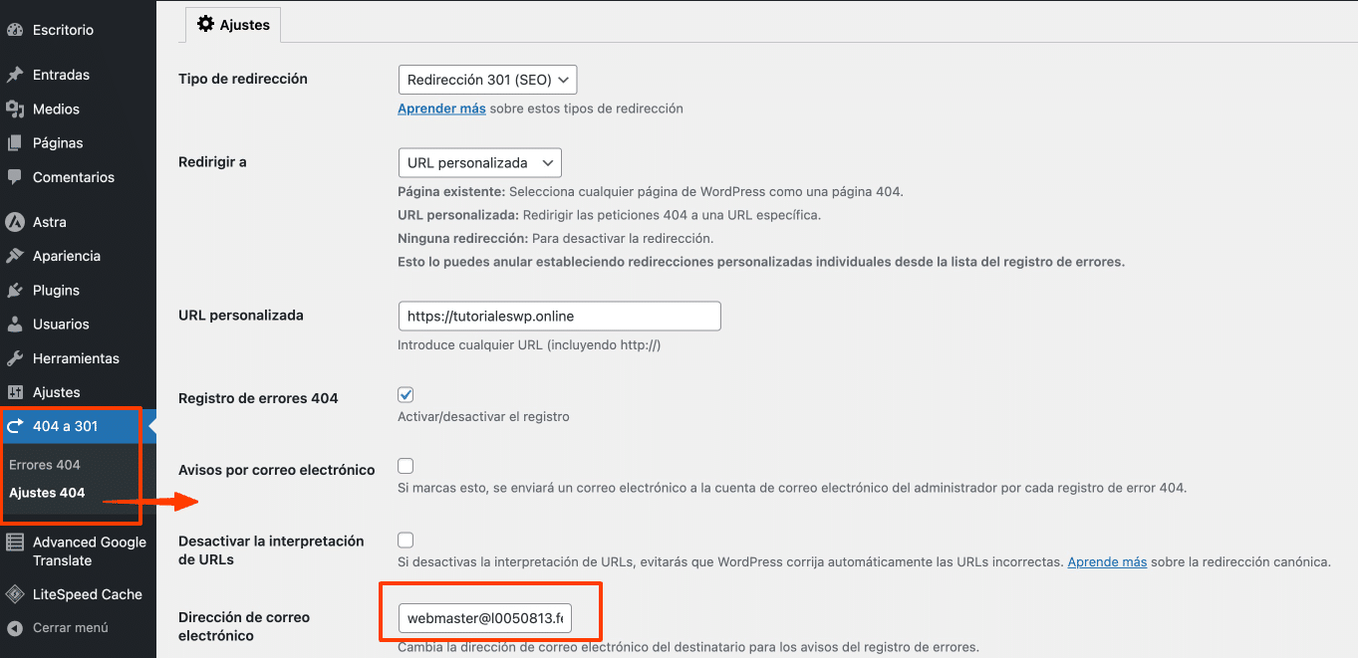Click the Plugins plug icon
This screenshot has height=658, width=1358.
[x=15, y=291]
